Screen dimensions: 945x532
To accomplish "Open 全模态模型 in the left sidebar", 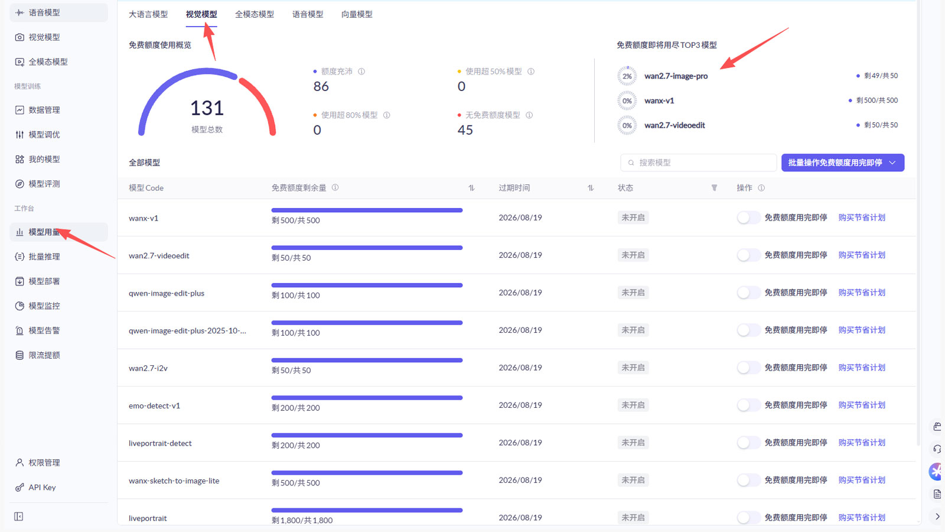I will [x=58, y=61].
